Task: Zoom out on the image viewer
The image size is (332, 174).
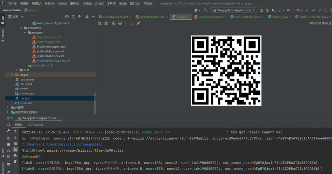Action: click(120, 23)
